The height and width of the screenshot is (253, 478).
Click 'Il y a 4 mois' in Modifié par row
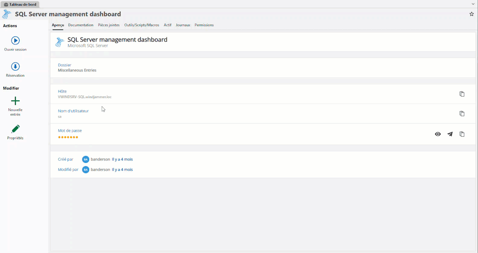[122, 169]
